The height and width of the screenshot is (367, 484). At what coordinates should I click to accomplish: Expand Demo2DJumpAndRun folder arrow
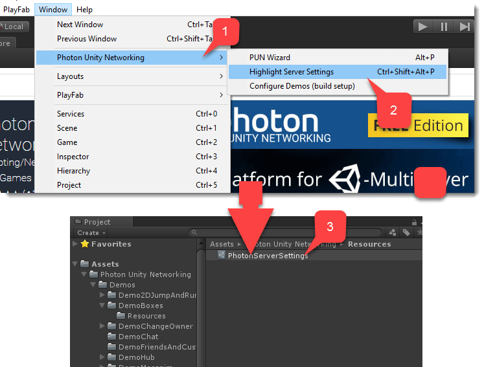[x=102, y=295]
